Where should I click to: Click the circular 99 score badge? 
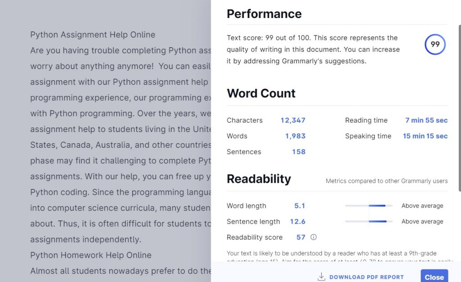tap(435, 44)
